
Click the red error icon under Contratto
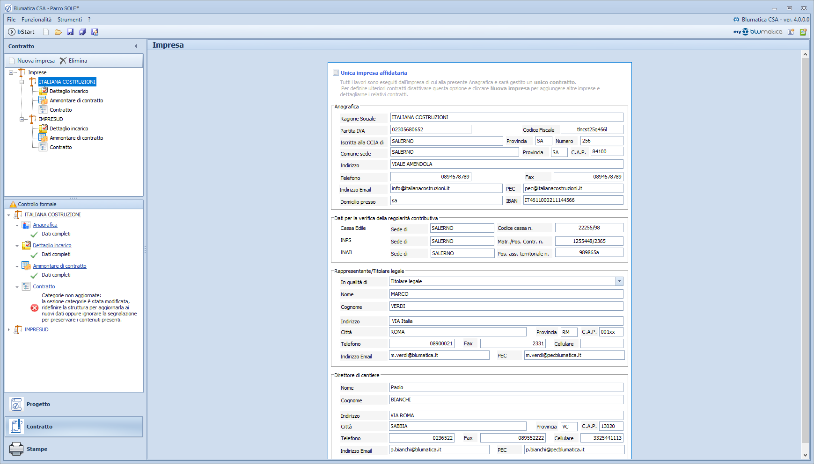(35, 307)
